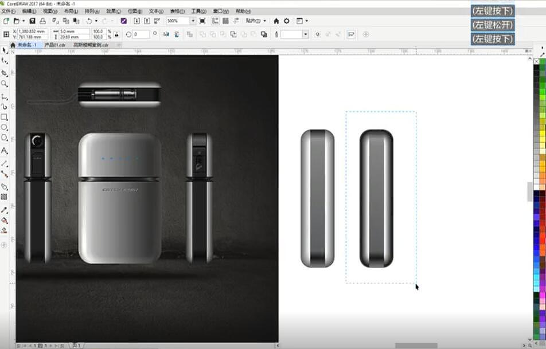Viewport: 546px width, 349px height.
Task: Open the 效果 menu
Action: pos(114,11)
